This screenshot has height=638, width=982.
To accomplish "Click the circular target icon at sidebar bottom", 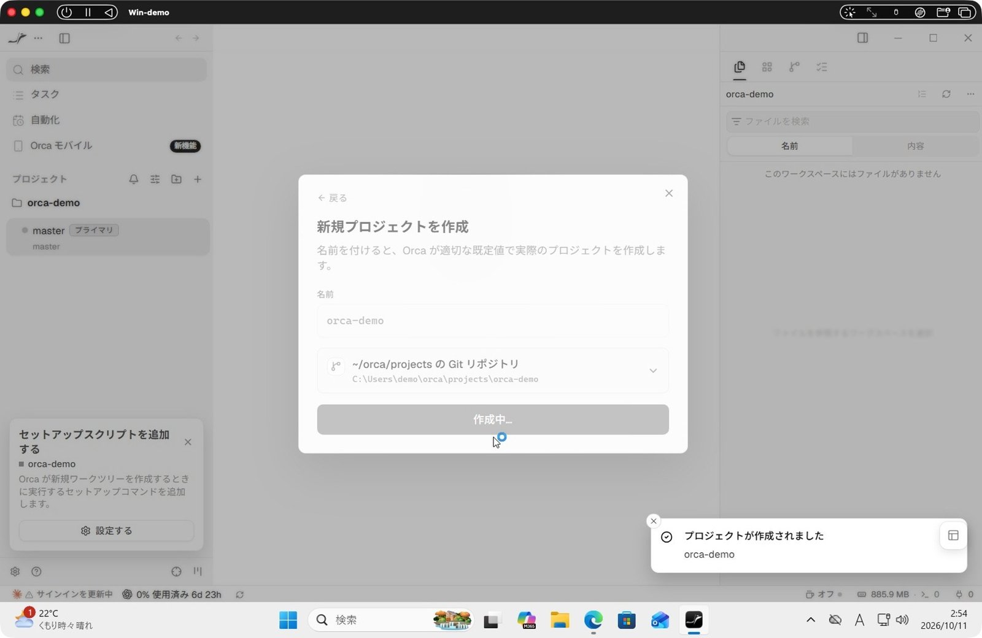I will [176, 571].
